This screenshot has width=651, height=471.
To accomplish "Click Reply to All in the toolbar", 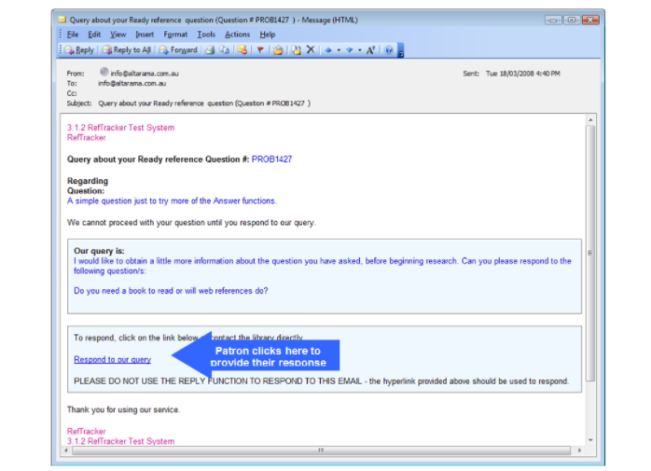I will pyautogui.click(x=127, y=49).
